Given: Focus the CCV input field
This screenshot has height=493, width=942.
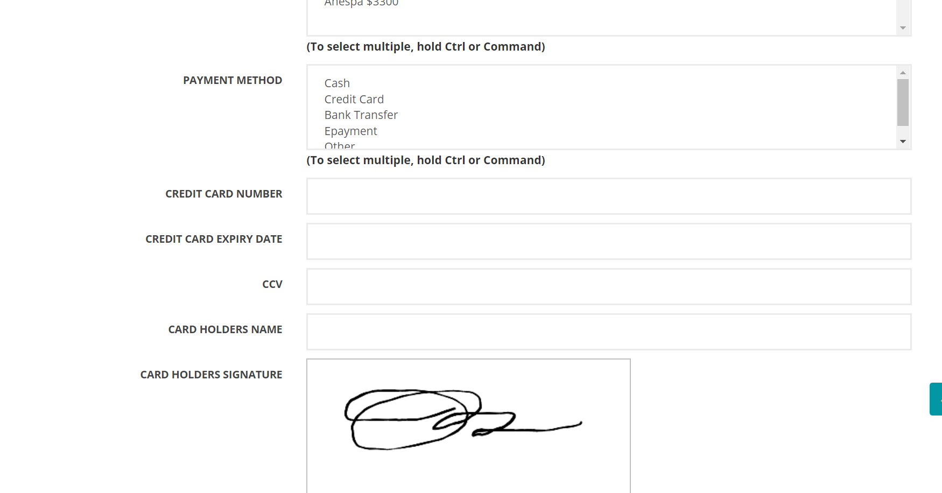Looking at the screenshot, I should pos(608,286).
